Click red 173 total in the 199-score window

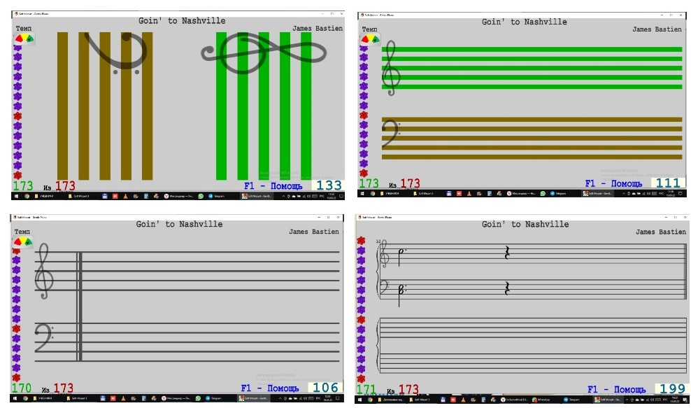coord(408,390)
